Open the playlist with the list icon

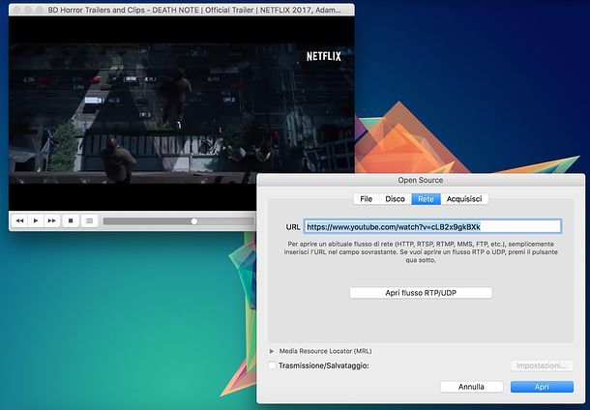tap(90, 220)
